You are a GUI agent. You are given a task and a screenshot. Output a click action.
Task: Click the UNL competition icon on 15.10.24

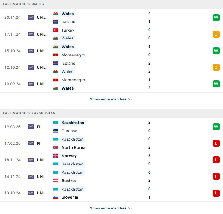tap(31, 51)
